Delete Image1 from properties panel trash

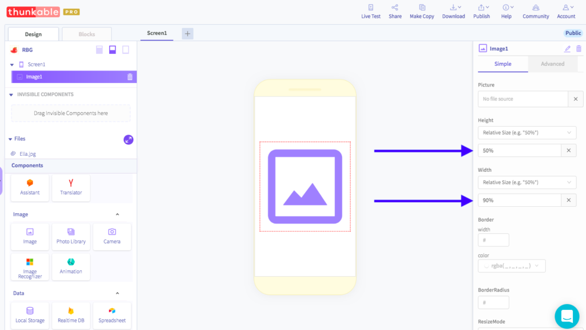[579, 49]
